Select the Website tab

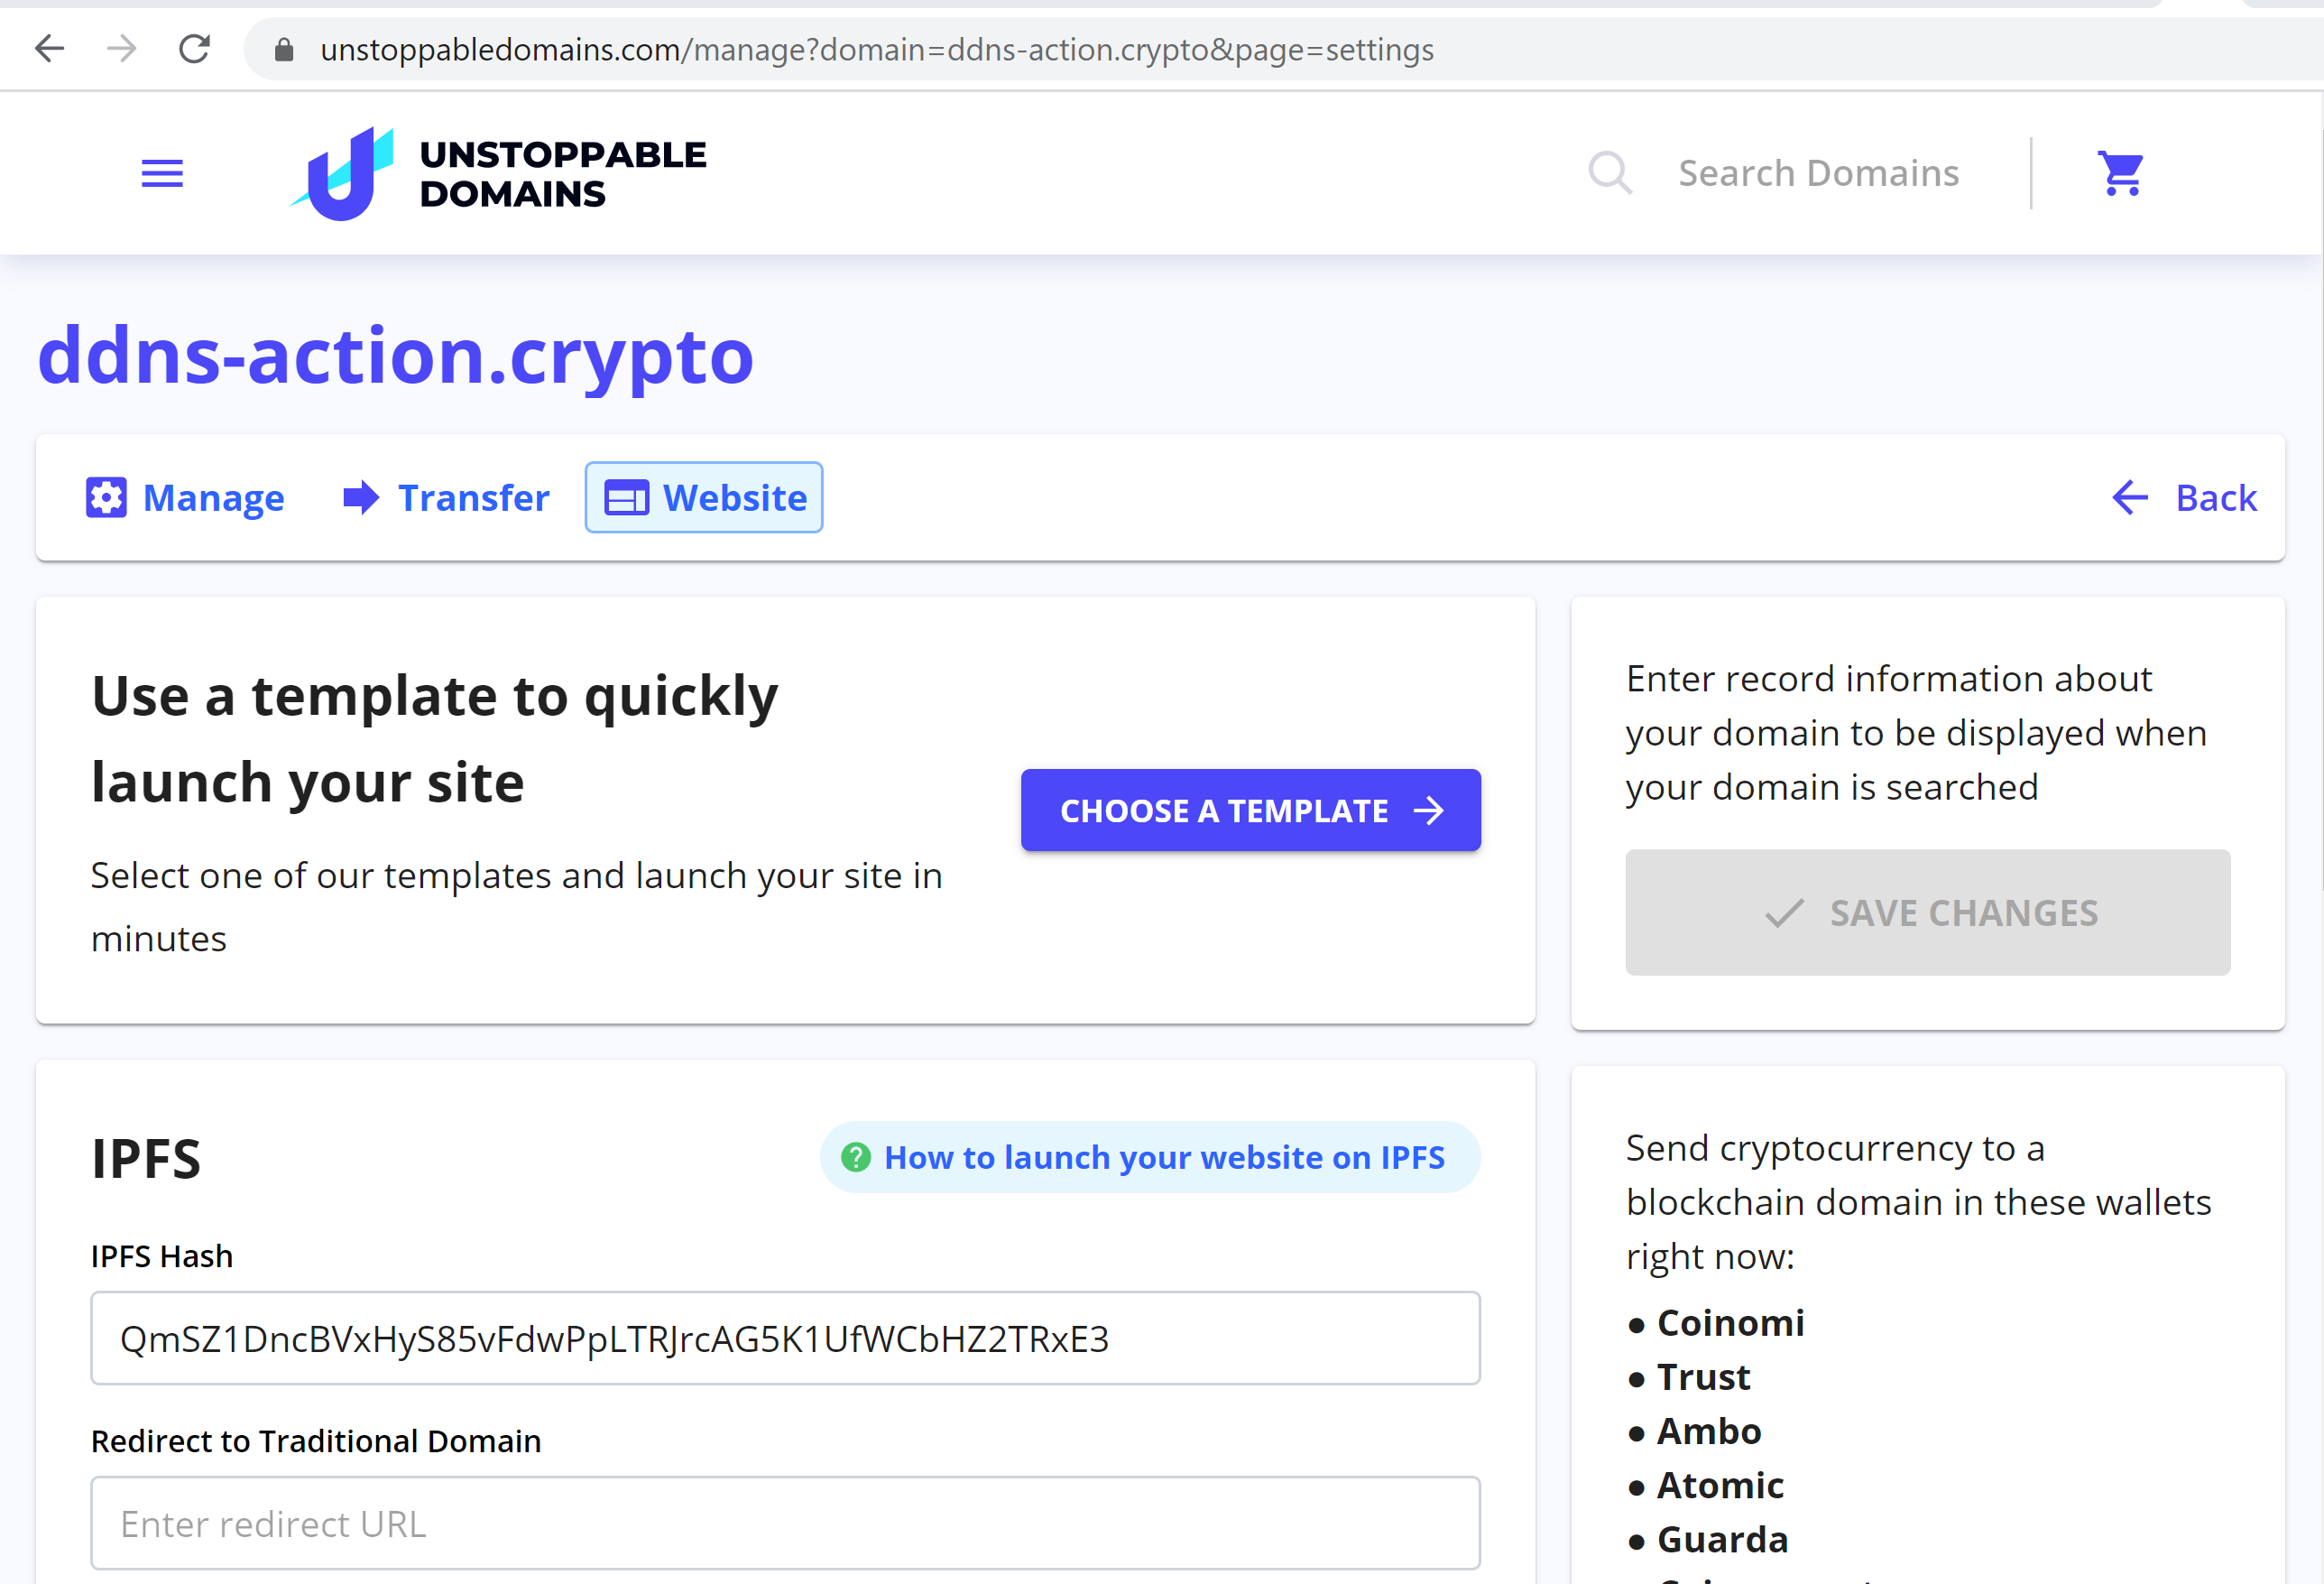(705, 496)
